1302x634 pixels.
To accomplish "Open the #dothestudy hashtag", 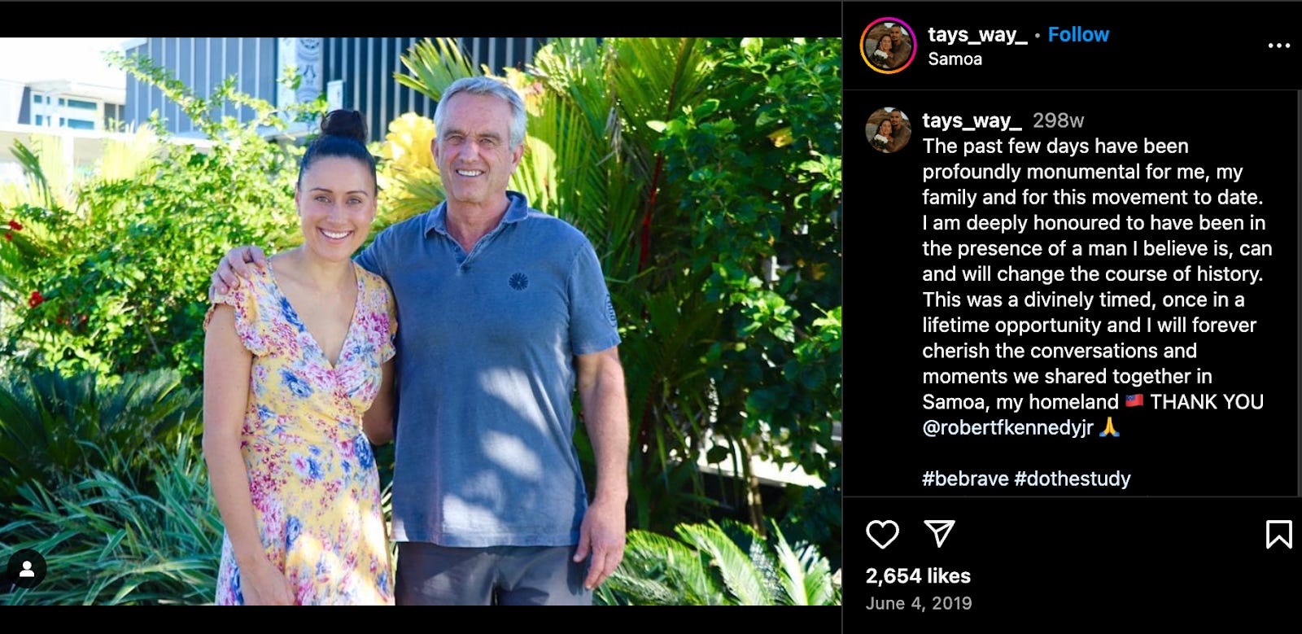I will pyautogui.click(x=1073, y=479).
